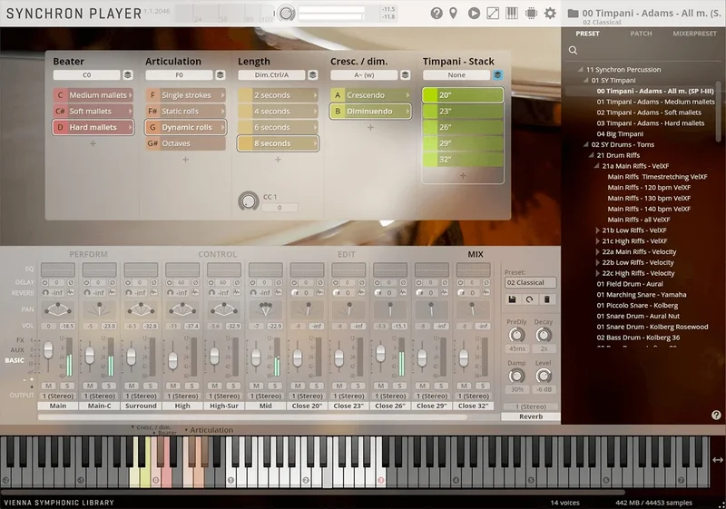Screen dimensions: 726x509
Task: Click the window scale icon in top toolbar
Action: (493, 13)
